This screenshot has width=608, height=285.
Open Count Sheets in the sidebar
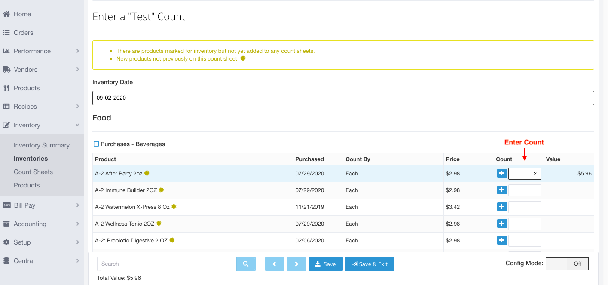tap(33, 172)
